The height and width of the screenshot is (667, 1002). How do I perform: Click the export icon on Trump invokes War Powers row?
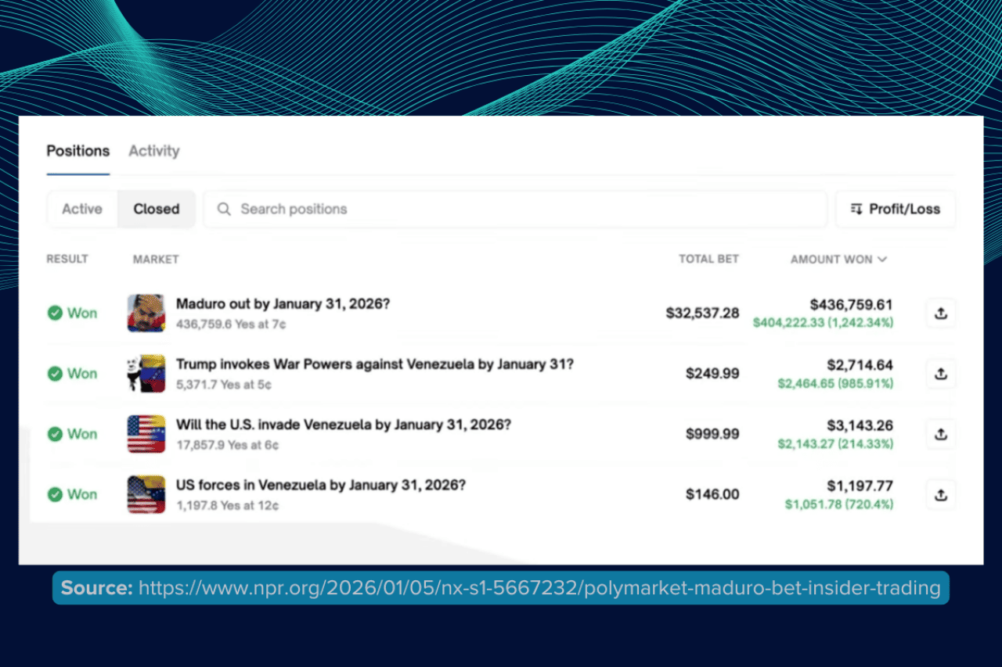940,374
